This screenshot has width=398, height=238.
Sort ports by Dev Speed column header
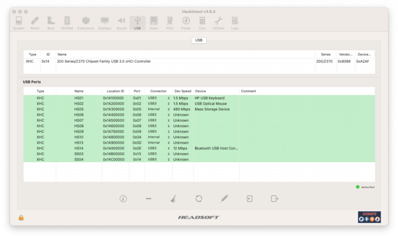coord(183,91)
